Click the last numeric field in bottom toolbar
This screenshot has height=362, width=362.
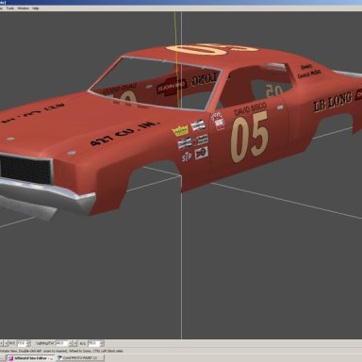point(94,343)
